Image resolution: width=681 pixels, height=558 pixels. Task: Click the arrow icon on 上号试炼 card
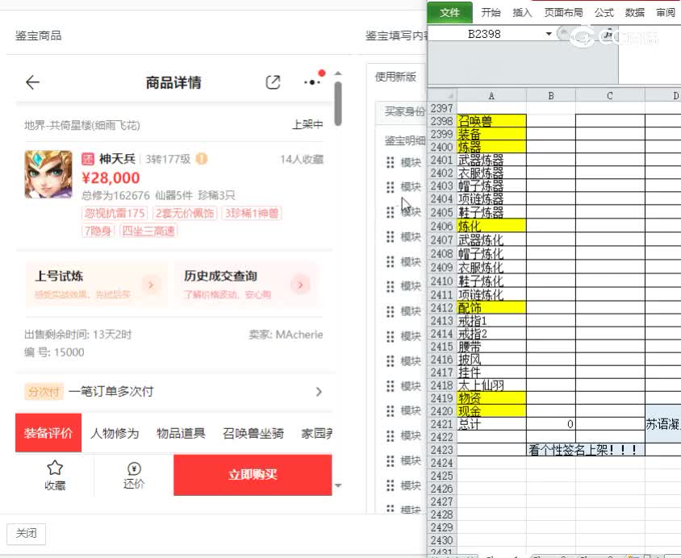click(150, 284)
